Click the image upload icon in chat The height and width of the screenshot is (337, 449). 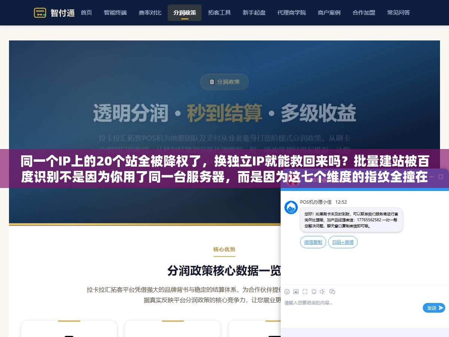(296, 292)
